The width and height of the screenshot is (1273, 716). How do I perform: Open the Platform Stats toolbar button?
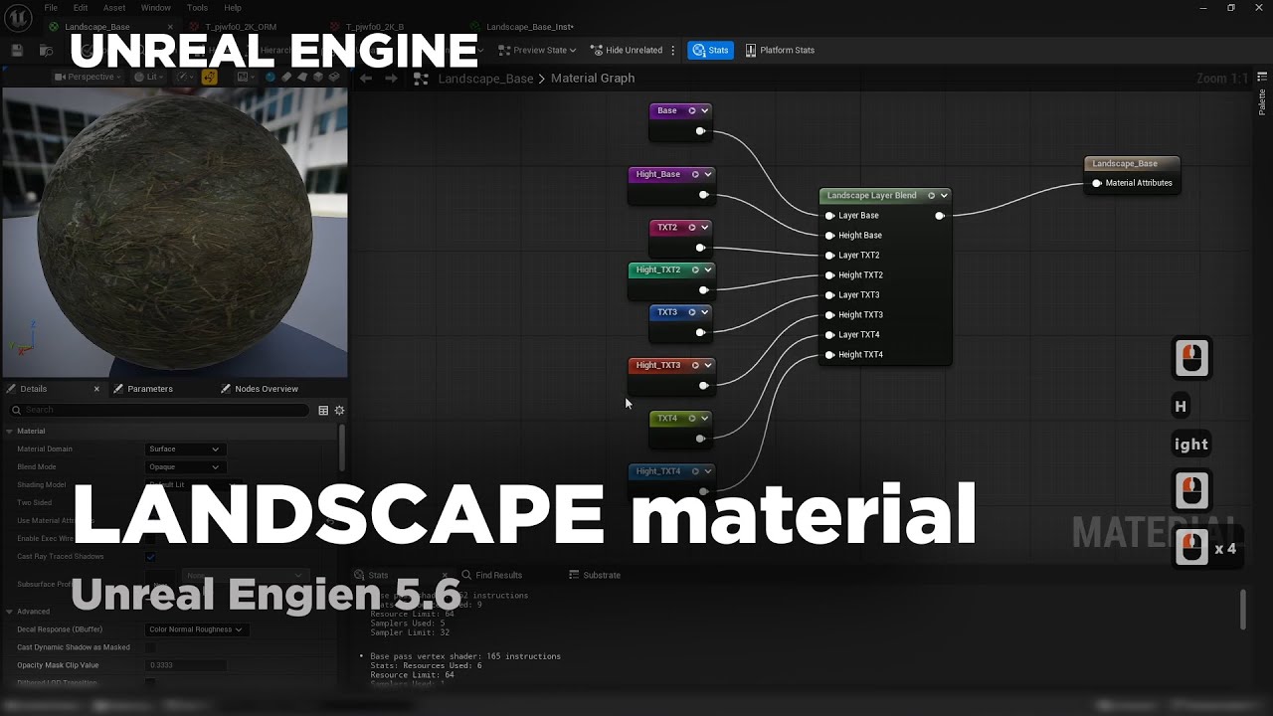pos(780,50)
